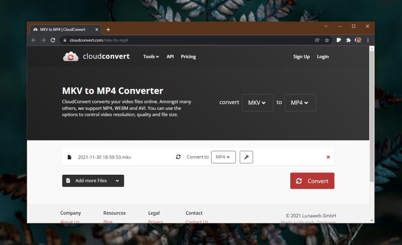Remove file with red X icon
Viewport: 402px width, 245px height.
328,157
